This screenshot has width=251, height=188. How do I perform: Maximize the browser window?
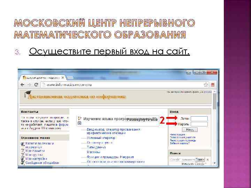[x=203, y=72]
